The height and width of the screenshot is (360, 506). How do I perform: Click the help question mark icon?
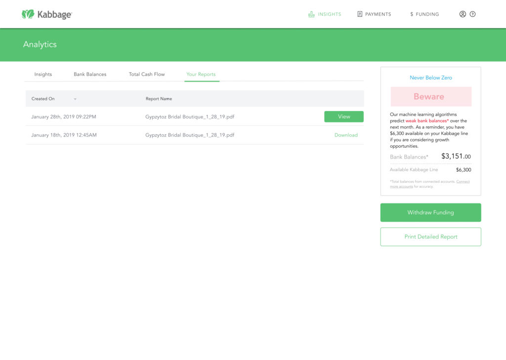tap(473, 14)
